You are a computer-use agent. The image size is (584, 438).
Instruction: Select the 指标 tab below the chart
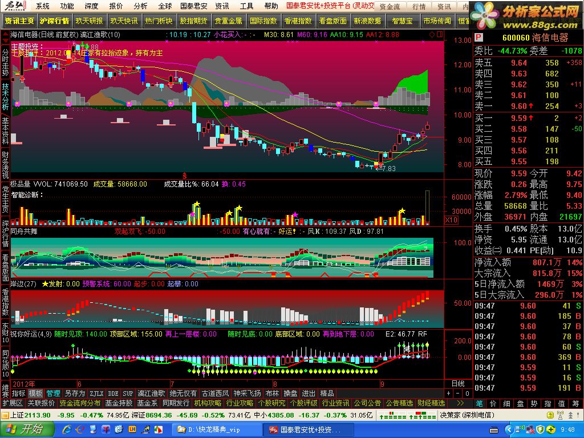pos(18,394)
